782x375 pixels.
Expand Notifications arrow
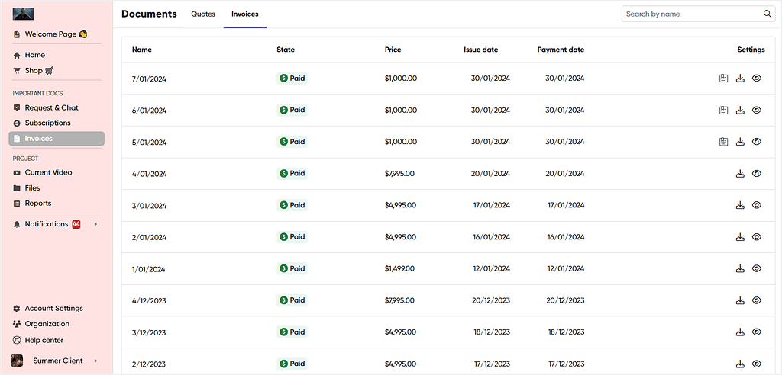[x=95, y=224]
